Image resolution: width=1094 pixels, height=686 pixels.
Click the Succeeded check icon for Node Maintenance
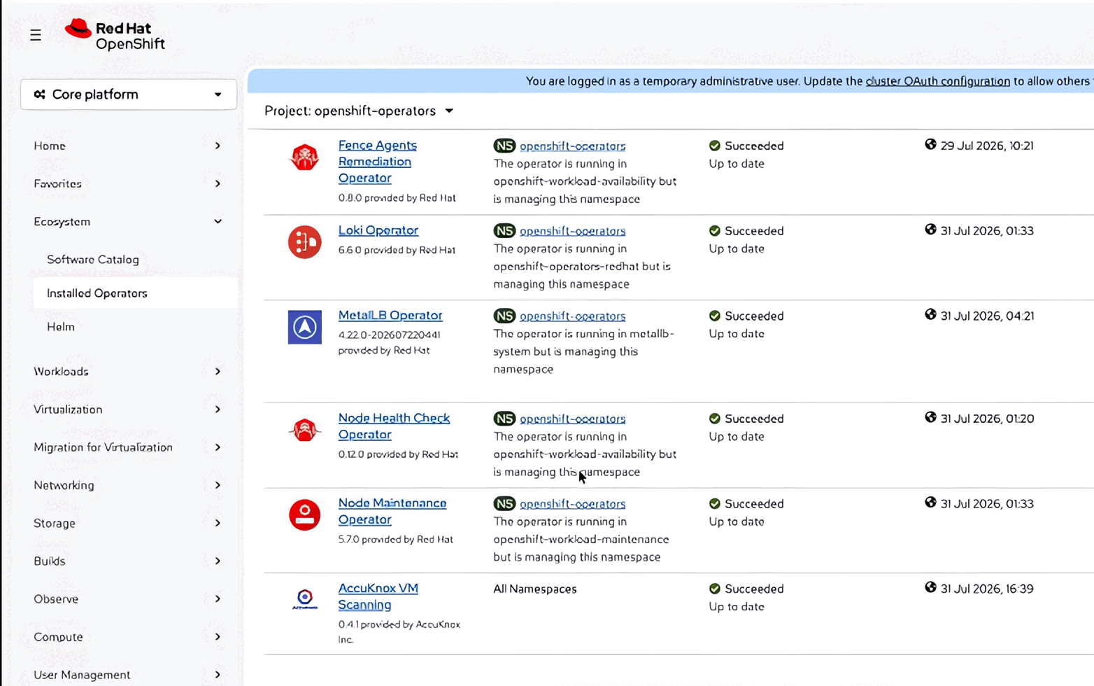tap(715, 503)
